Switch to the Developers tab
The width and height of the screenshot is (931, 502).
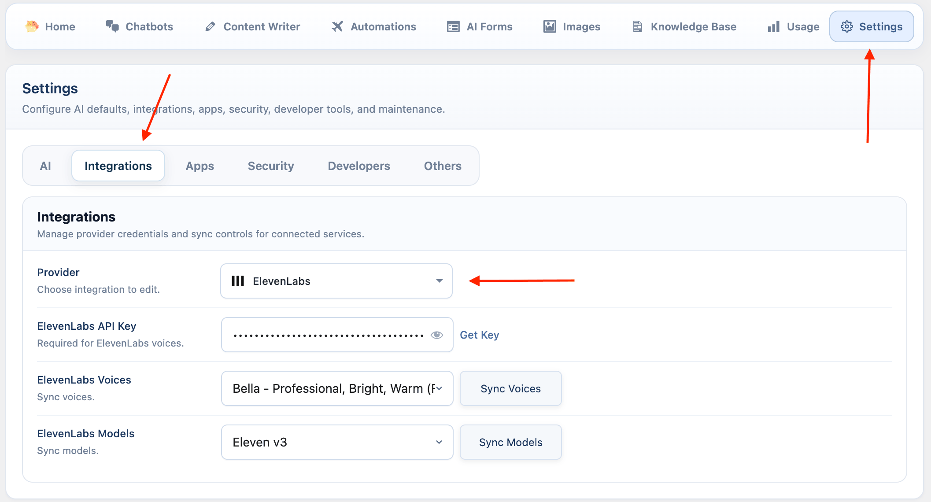coord(359,166)
